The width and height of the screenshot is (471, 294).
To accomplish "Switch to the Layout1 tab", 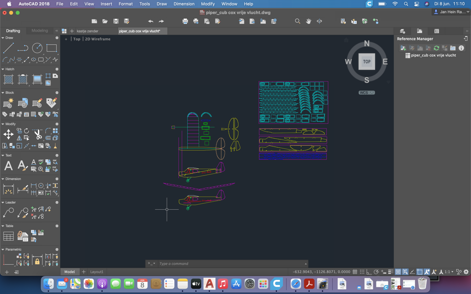I will pyautogui.click(x=97, y=272).
